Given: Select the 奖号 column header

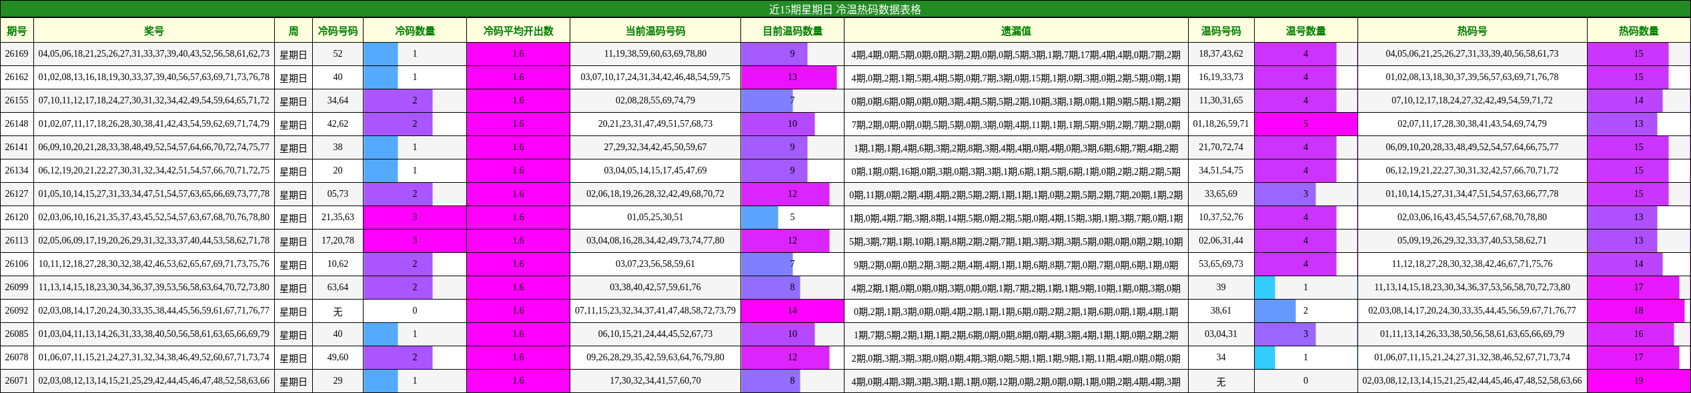Looking at the screenshot, I should (x=154, y=31).
